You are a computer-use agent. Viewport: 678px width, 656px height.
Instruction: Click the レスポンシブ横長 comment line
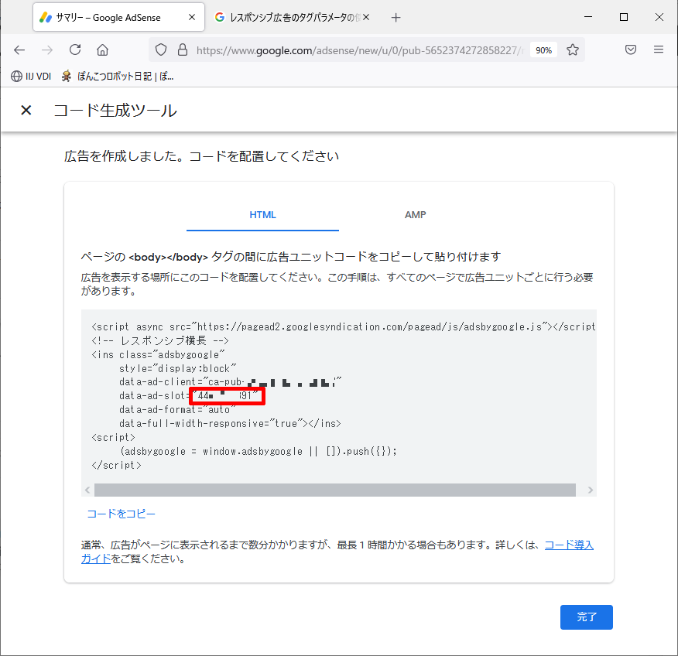pos(160,340)
